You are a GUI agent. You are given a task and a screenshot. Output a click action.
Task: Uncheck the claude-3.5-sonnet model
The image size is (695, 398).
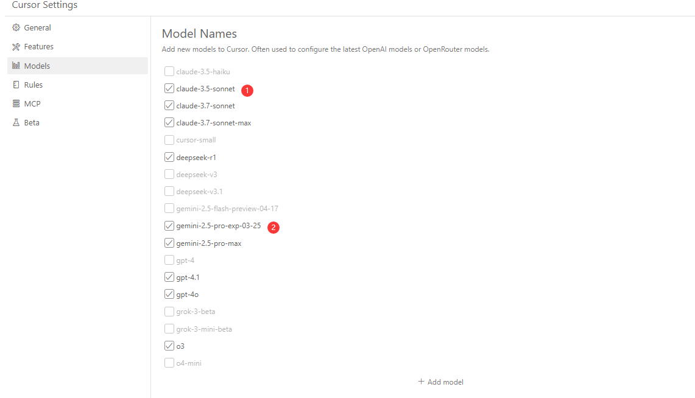[x=169, y=88]
